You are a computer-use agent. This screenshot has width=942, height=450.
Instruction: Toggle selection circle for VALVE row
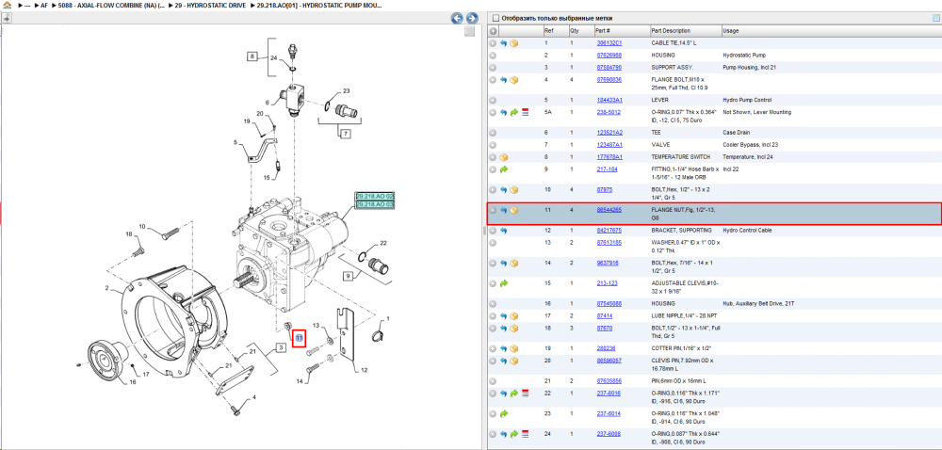493,145
